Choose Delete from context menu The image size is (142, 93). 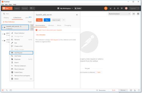pos(21,79)
